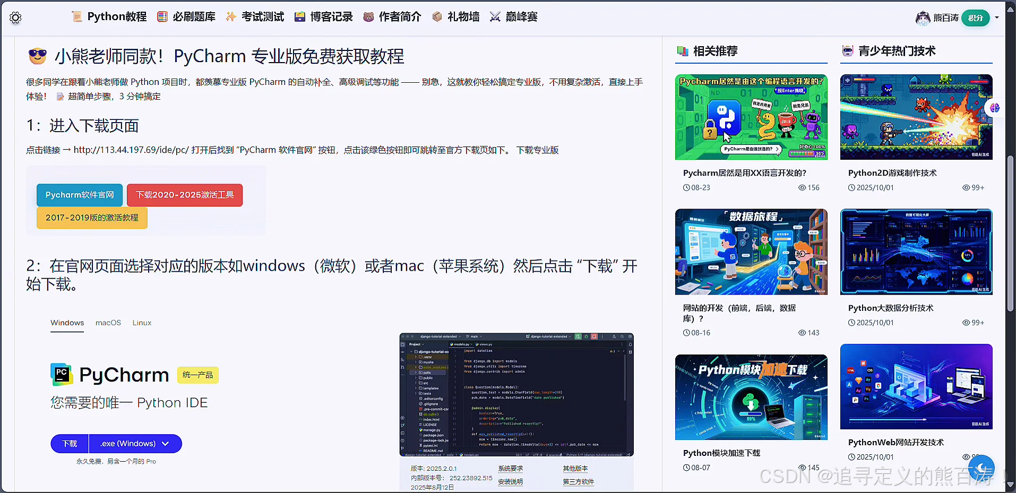Select the Windows tab

(67, 323)
